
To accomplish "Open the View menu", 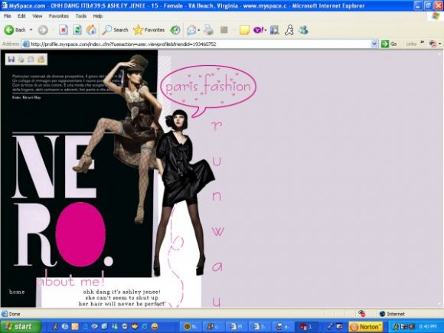I will pos(37,16).
